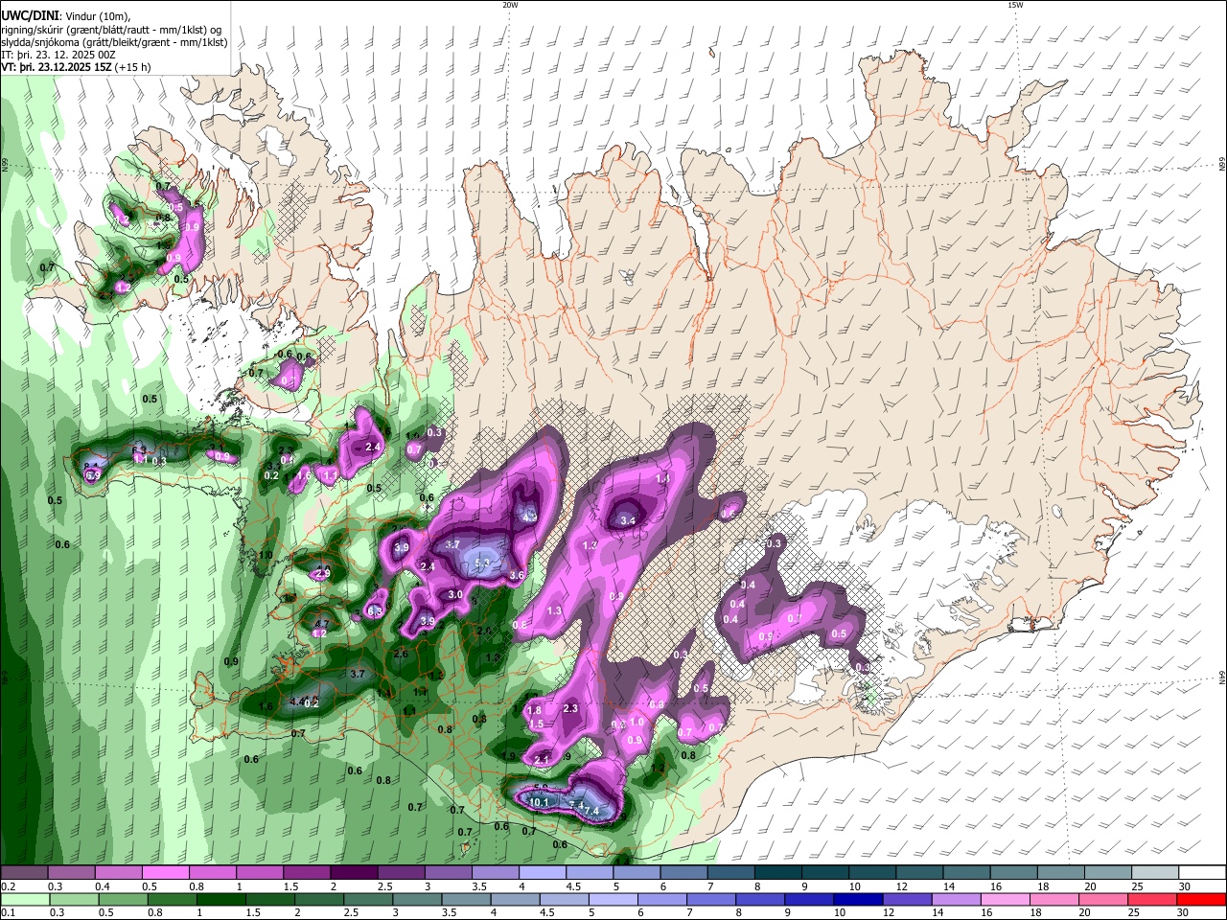This screenshot has height=920, width=1227.
Task: Click the 2.3 snowfall value
Action: (x=571, y=708)
